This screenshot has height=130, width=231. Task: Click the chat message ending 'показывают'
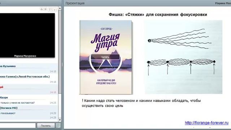click(8, 113)
